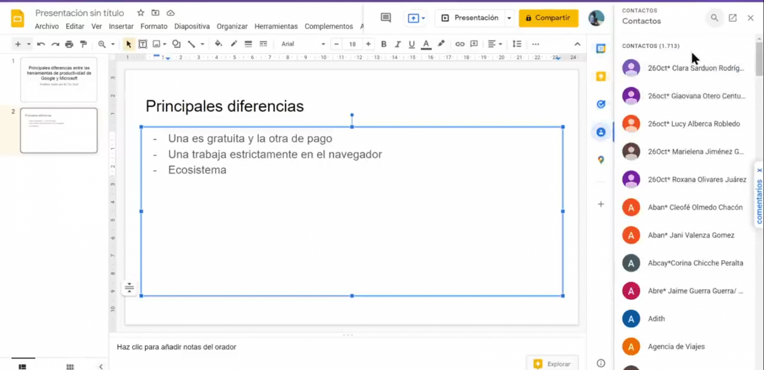The width and height of the screenshot is (764, 370).
Task: Open the Insertar menu
Action: coord(121,26)
